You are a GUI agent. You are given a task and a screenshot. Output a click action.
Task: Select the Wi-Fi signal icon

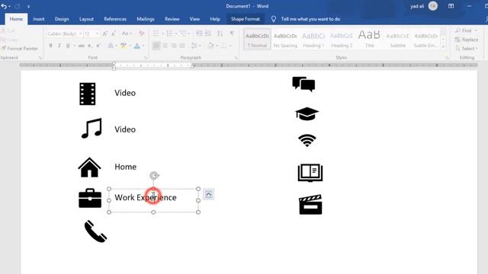click(307, 140)
